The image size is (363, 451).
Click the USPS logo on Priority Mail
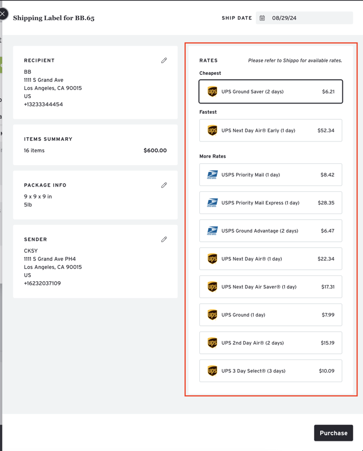212,175
